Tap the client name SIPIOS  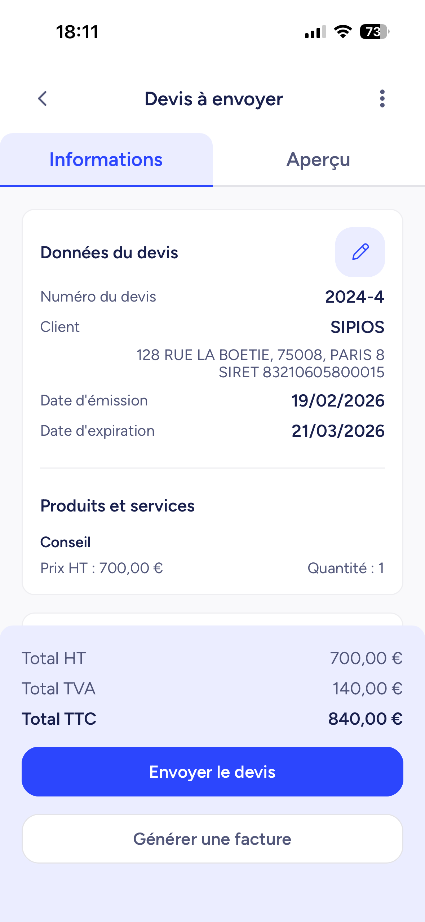tap(358, 327)
